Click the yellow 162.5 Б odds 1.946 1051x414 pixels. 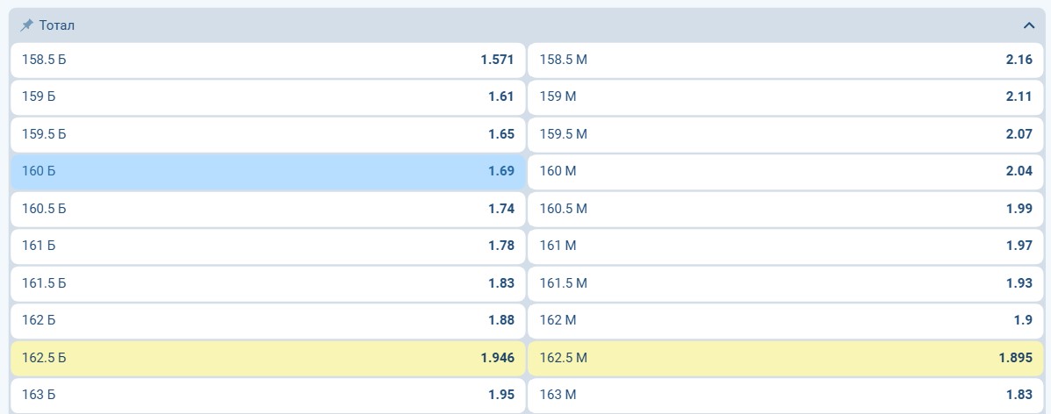(x=268, y=358)
